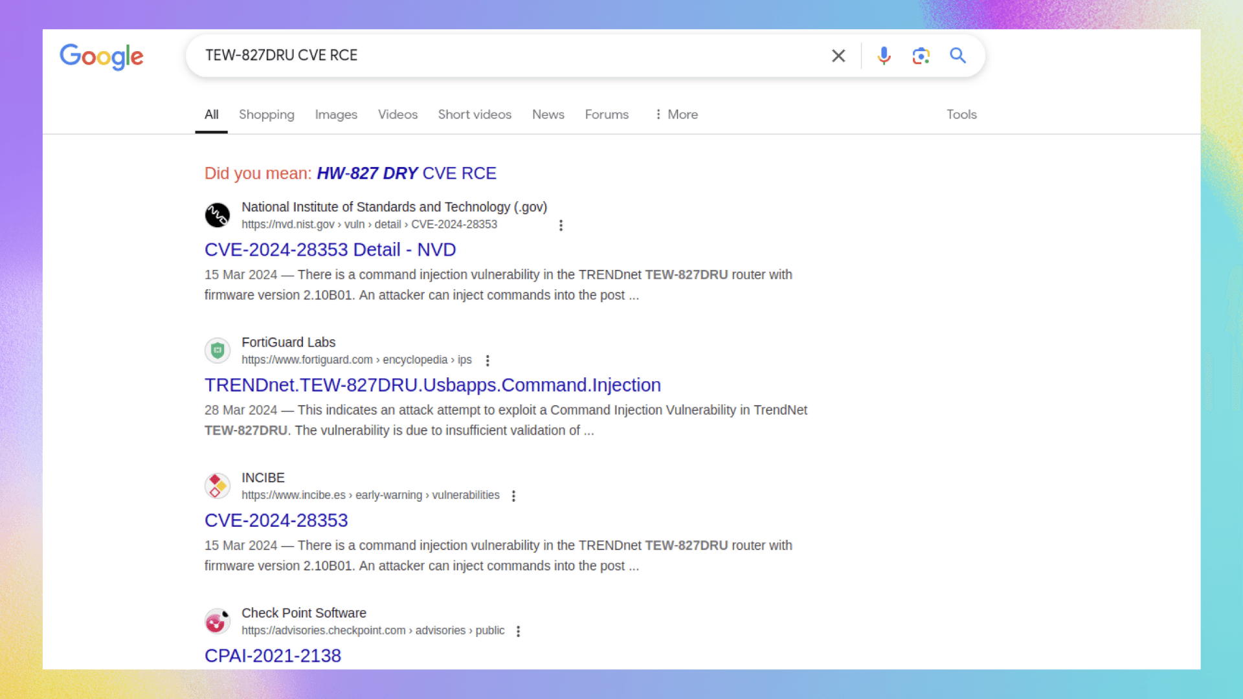This screenshot has width=1243, height=699.
Task: Open options menu for the Check Point result
Action: click(x=518, y=631)
